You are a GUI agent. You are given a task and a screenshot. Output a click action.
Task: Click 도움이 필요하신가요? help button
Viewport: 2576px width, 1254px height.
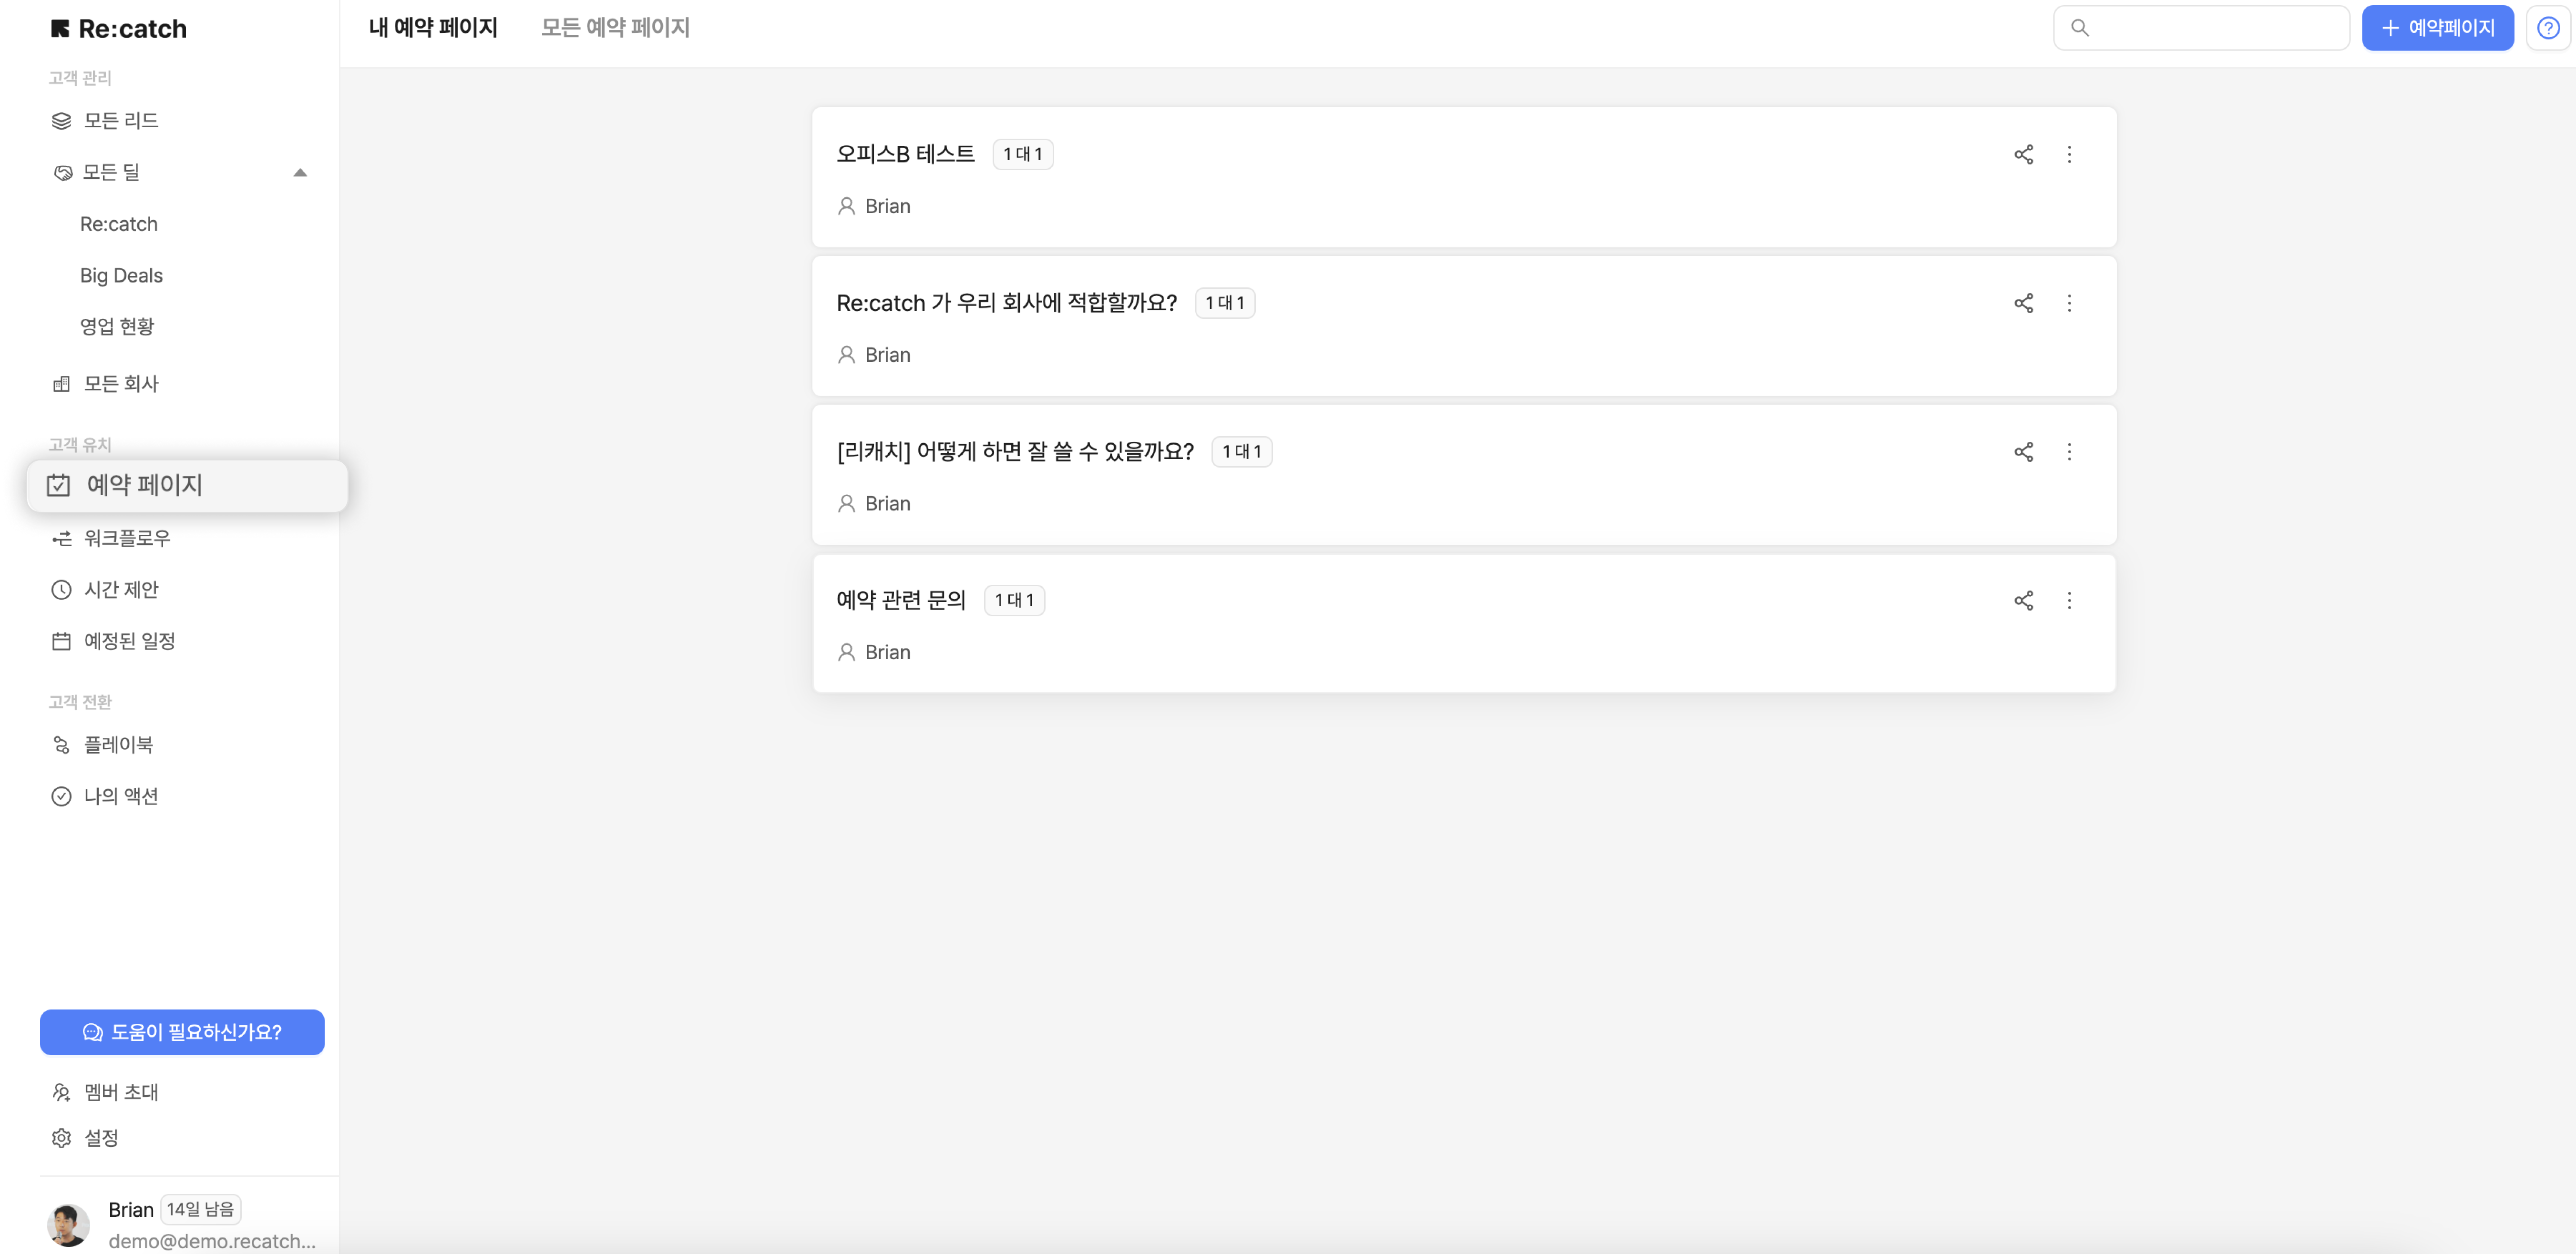(x=183, y=1032)
